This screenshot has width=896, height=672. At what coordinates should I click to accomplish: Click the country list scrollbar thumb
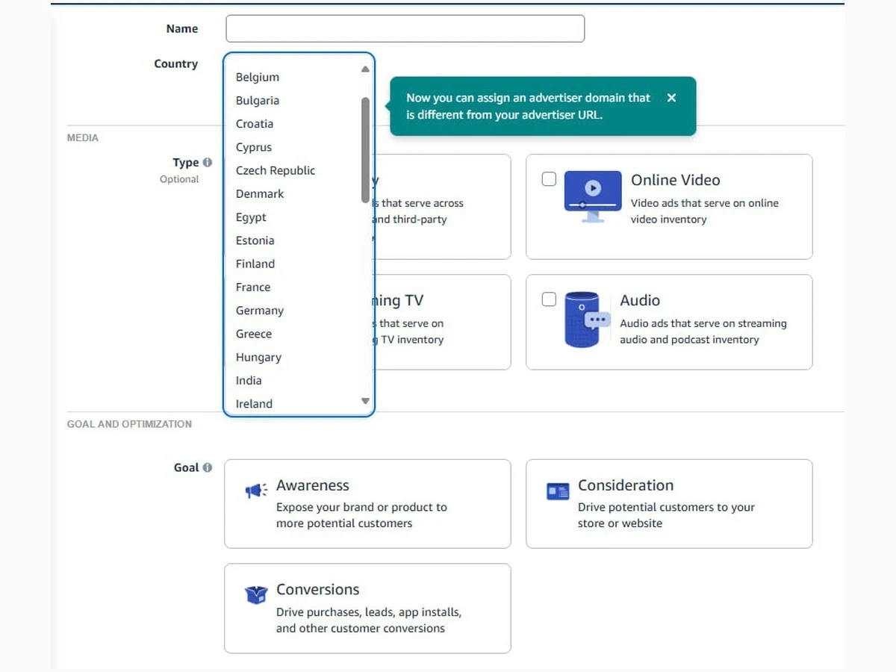[x=365, y=150]
